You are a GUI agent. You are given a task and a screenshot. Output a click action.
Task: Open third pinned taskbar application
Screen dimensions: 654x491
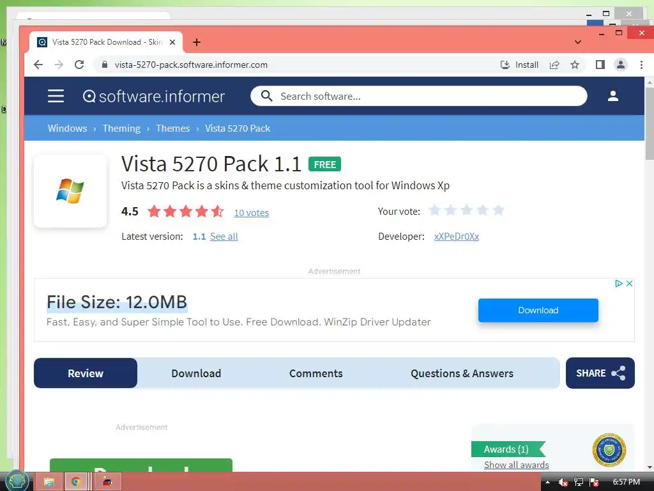tap(107, 482)
